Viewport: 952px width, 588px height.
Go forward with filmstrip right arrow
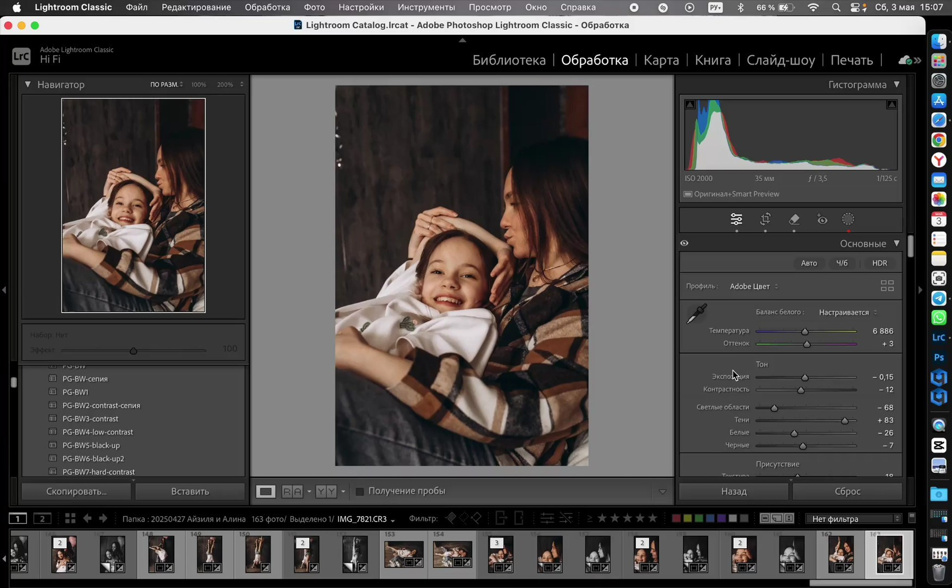(103, 518)
